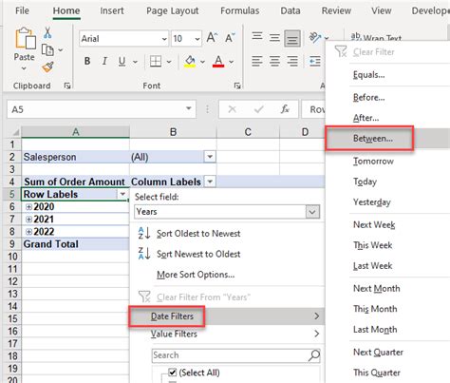Click the Cut scissors icon
Viewport: 450px width, 383px height.
pos(47,32)
